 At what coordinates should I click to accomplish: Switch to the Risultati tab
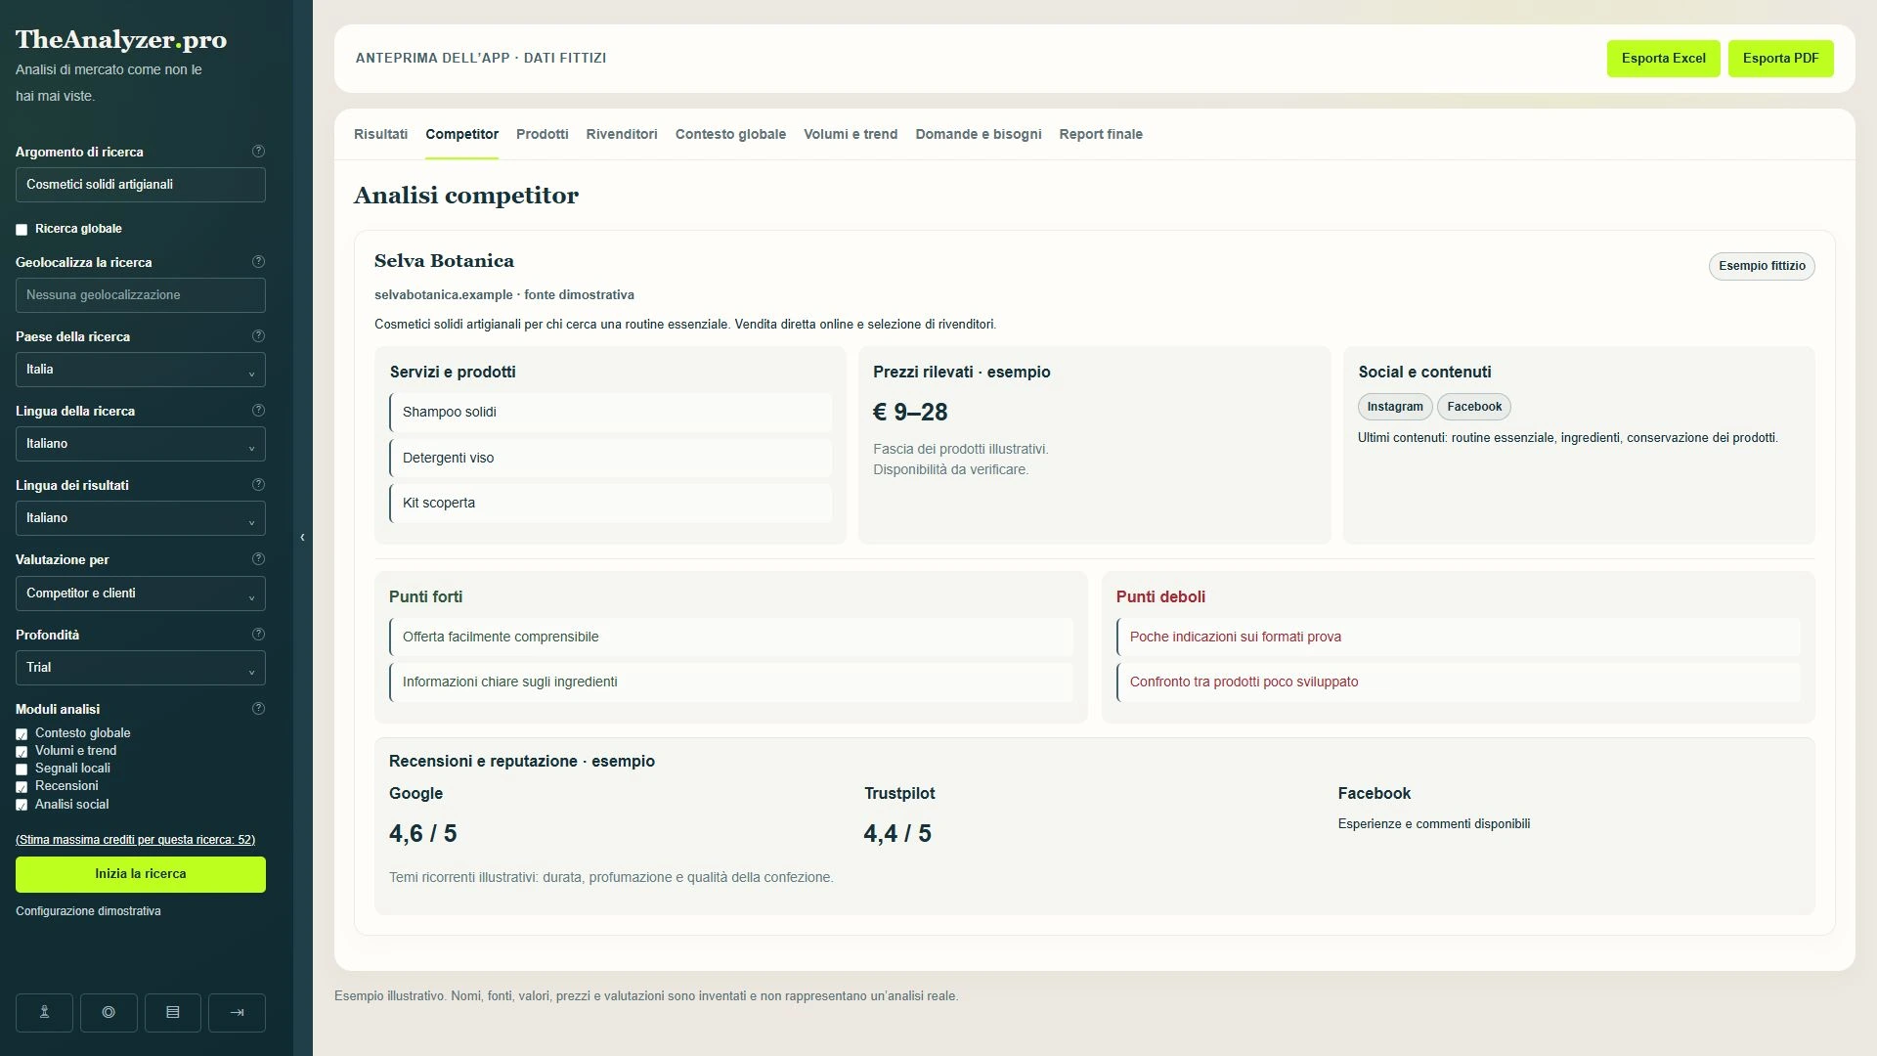tap(380, 134)
